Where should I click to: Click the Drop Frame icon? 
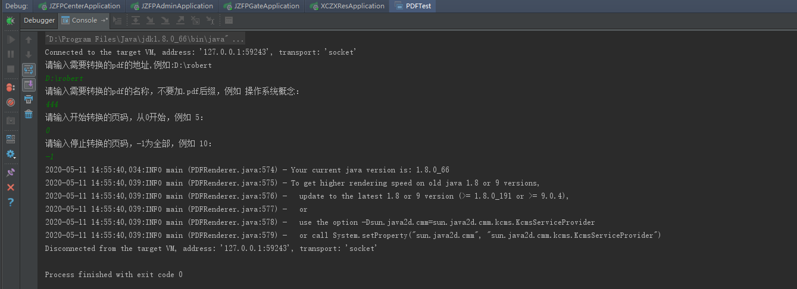(195, 20)
